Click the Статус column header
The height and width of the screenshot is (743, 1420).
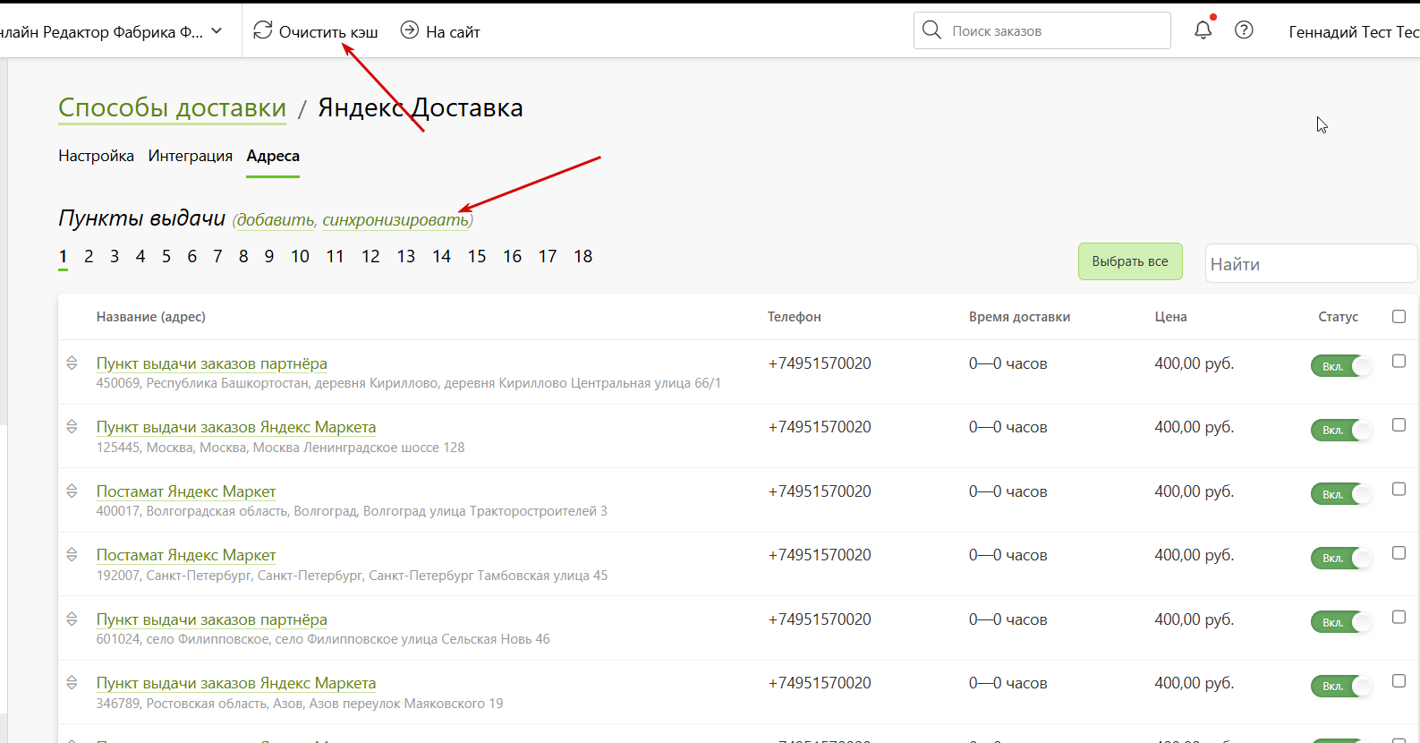(1338, 317)
